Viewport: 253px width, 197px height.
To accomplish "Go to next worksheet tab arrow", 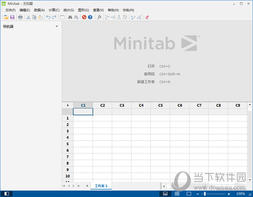I will [74, 186].
